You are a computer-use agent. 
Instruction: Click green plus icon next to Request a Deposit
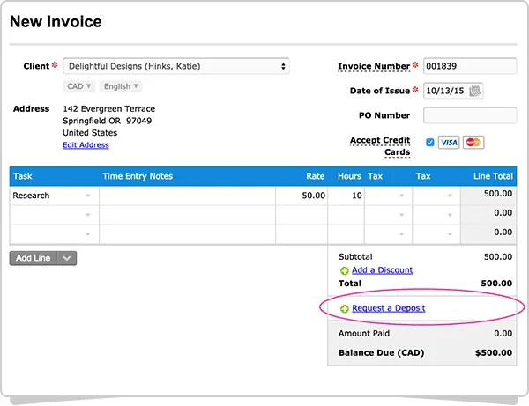[x=344, y=308]
